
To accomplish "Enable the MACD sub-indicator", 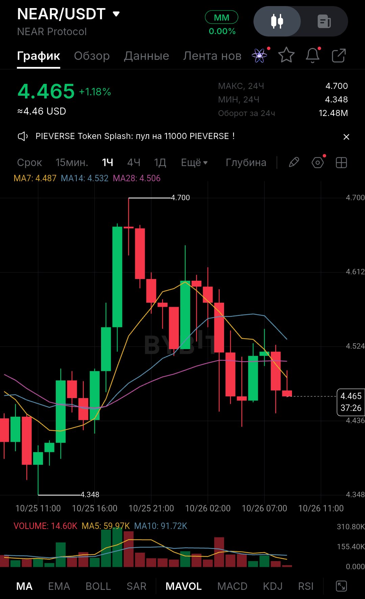I will (233, 586).
